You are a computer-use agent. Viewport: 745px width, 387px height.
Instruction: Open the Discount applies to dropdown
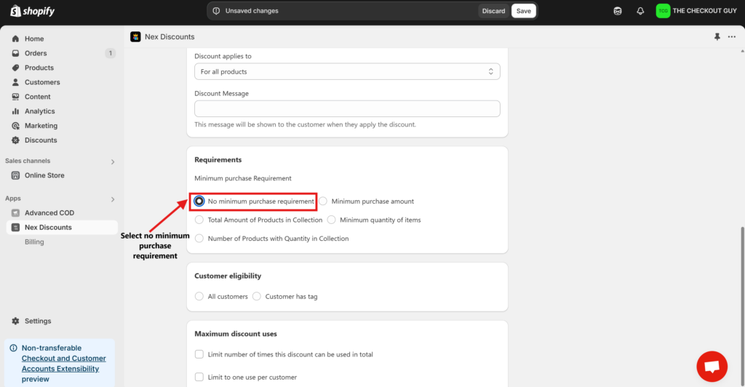click(x=347, y=71)
